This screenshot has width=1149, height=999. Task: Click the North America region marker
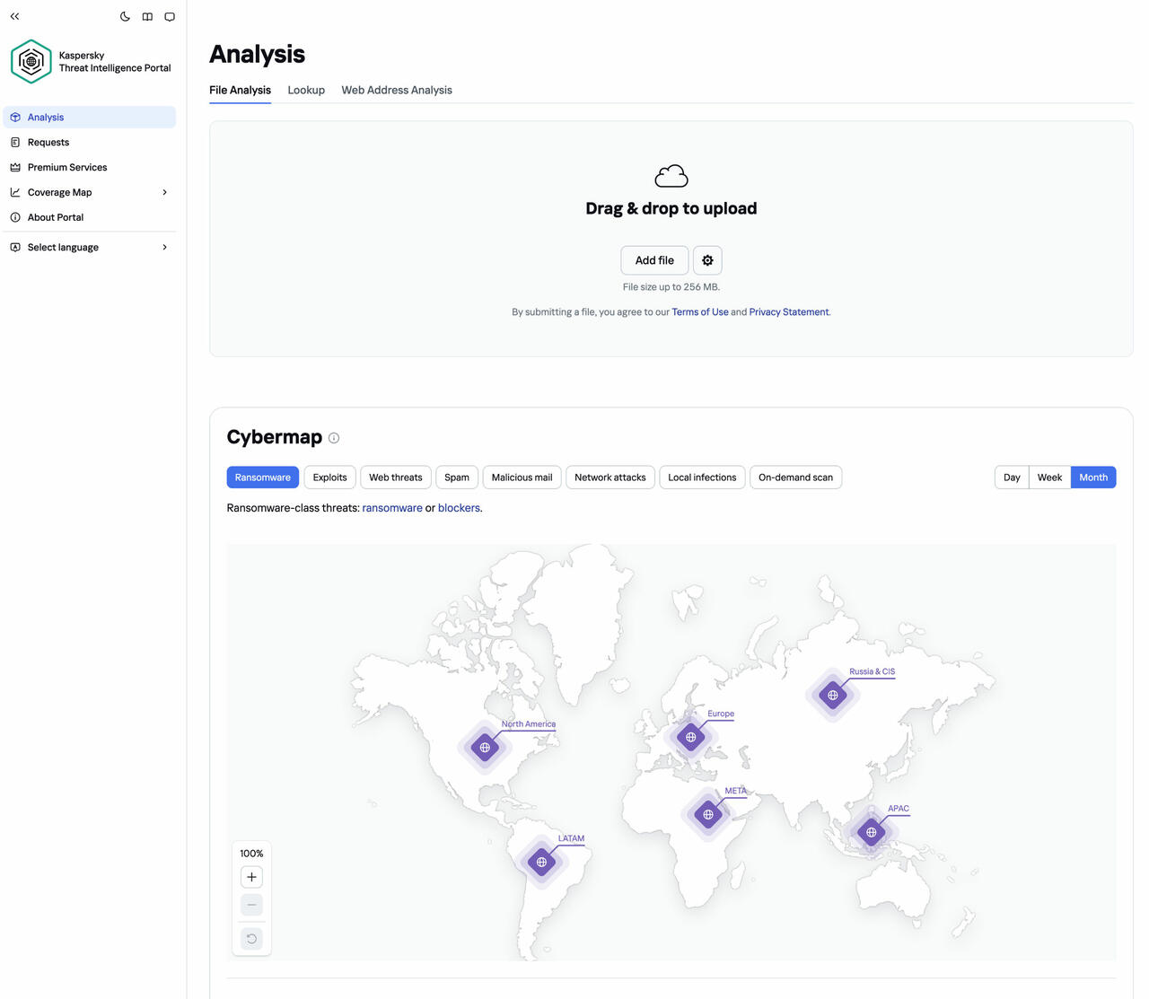pyautogui.click(x=485, y=747)
